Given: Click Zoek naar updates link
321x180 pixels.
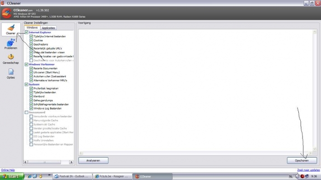Looking at the screenshot, I should [308, 170].
